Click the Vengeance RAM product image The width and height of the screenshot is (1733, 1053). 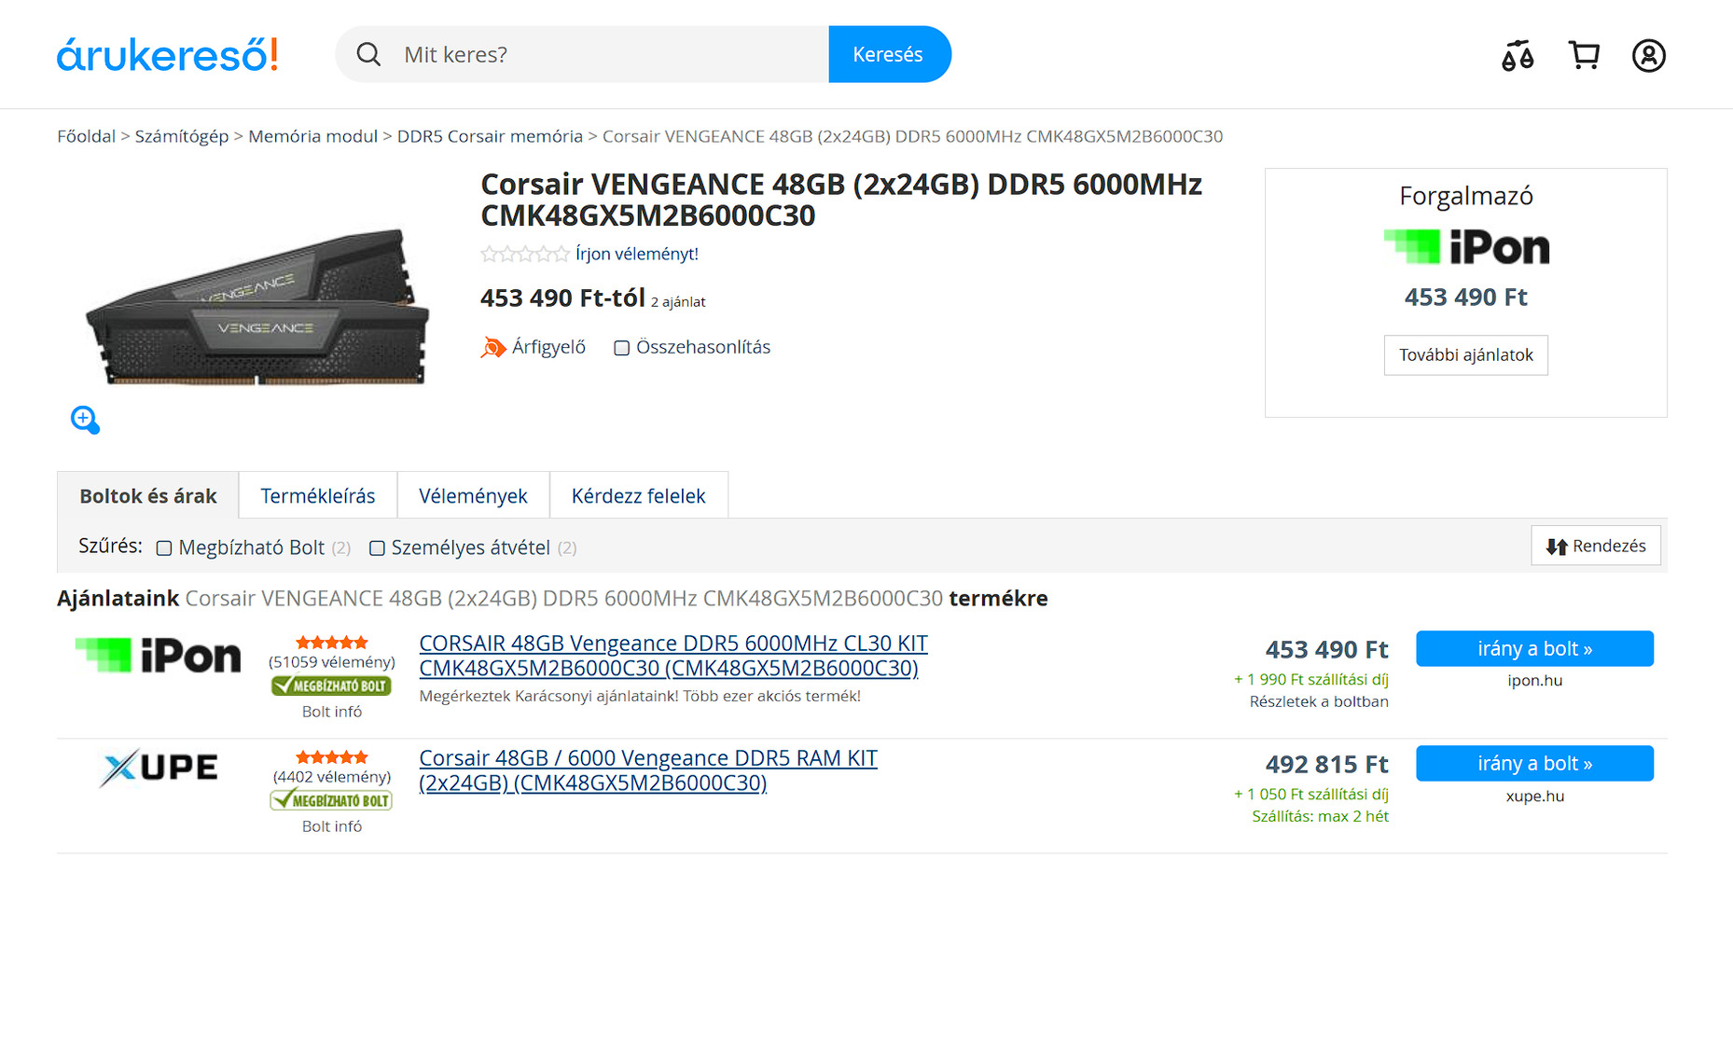[256, 307]
